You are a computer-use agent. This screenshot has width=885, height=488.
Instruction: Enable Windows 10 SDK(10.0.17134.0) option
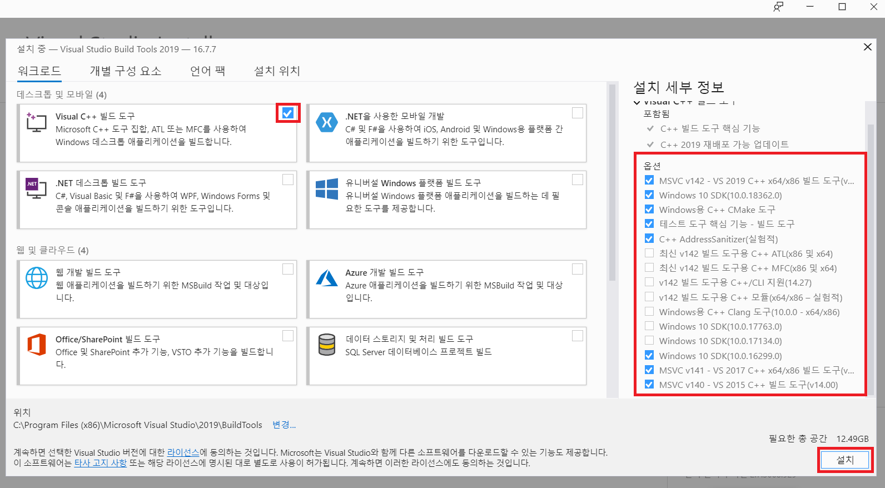coord(649,340)
